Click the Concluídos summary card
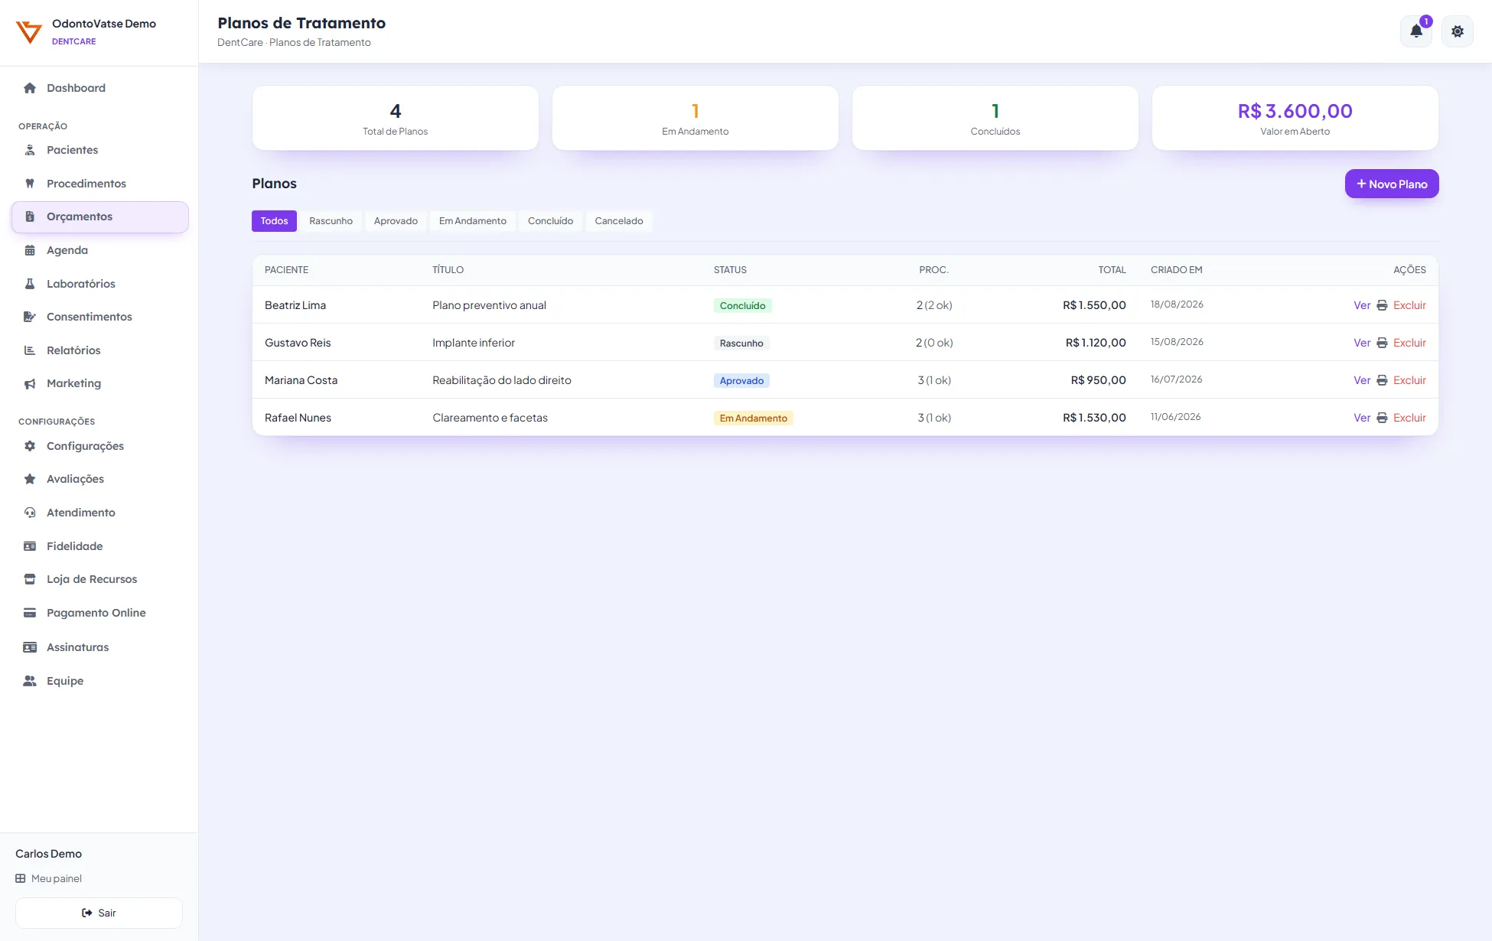1492x941 pixels. click(995, 118)
